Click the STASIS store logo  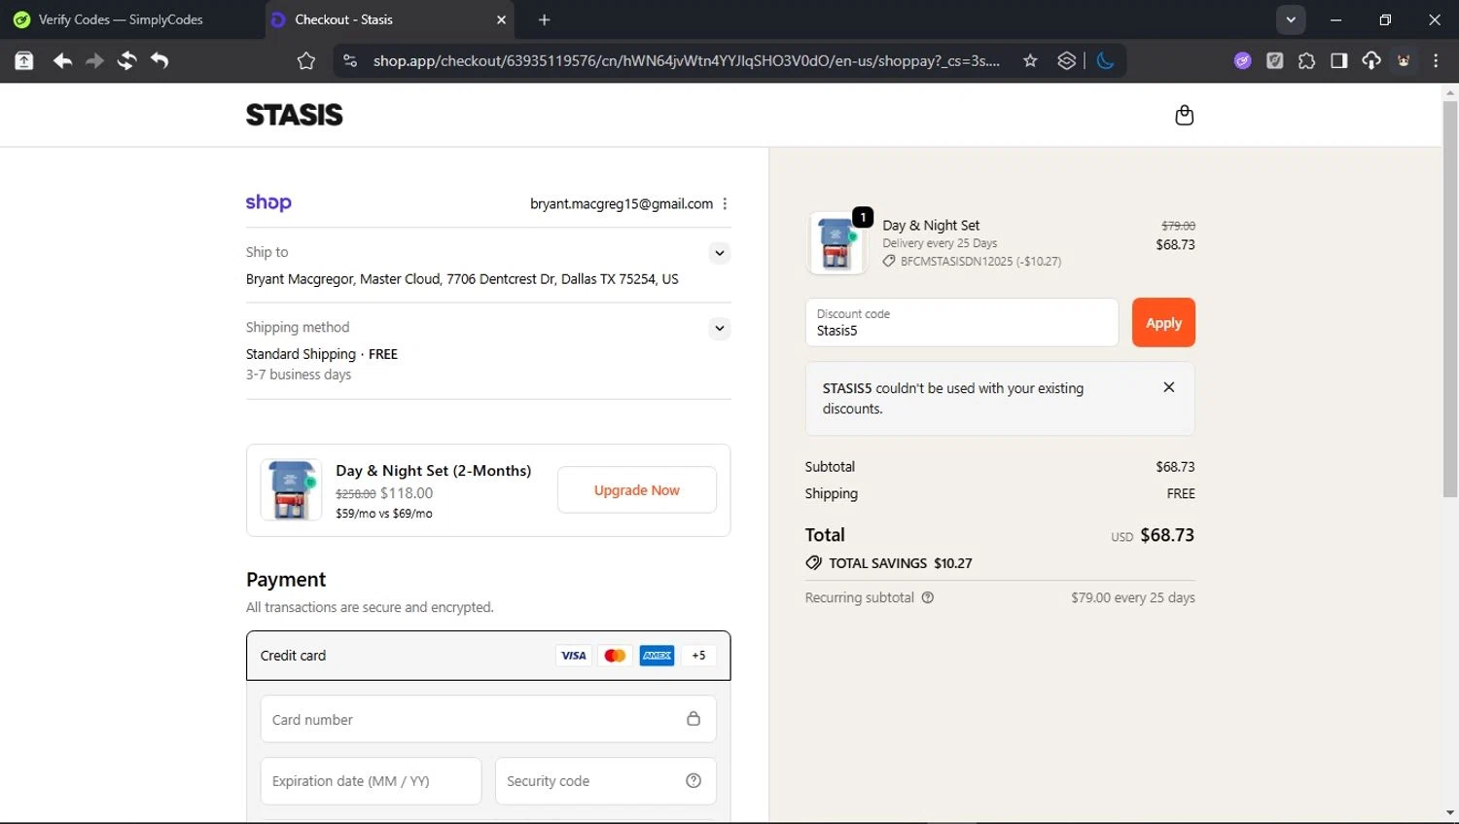[x=294, y=115]
